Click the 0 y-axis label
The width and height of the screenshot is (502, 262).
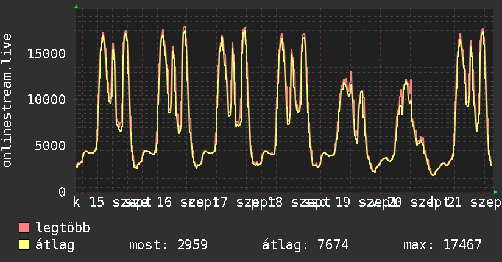tap(62, 192)
